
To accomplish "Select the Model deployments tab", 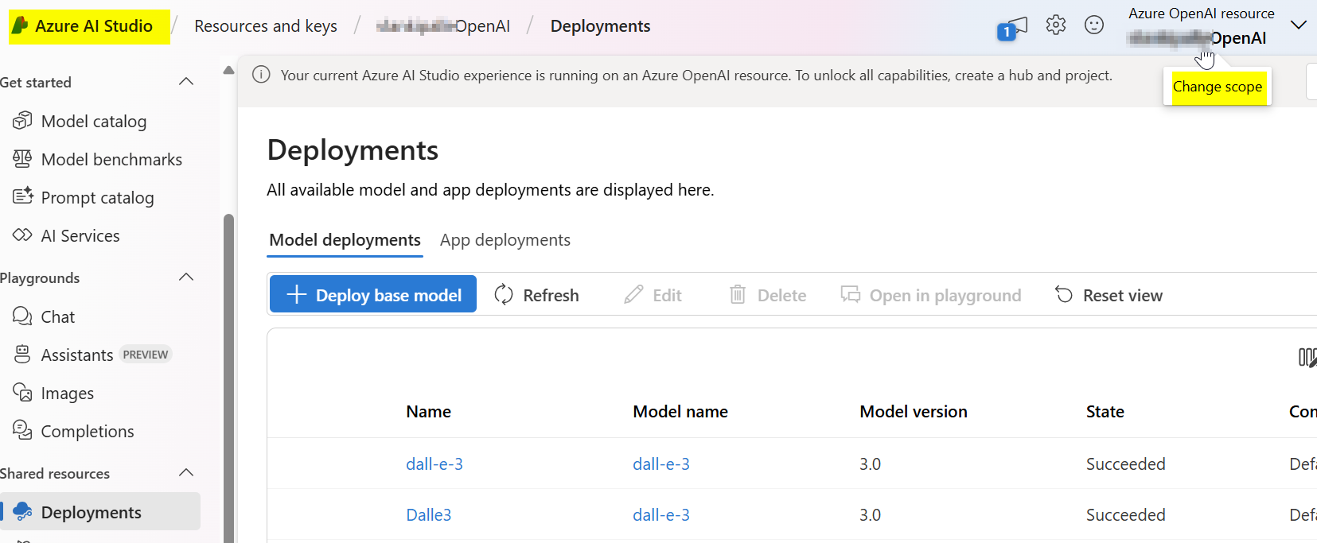I will point(345,240).
